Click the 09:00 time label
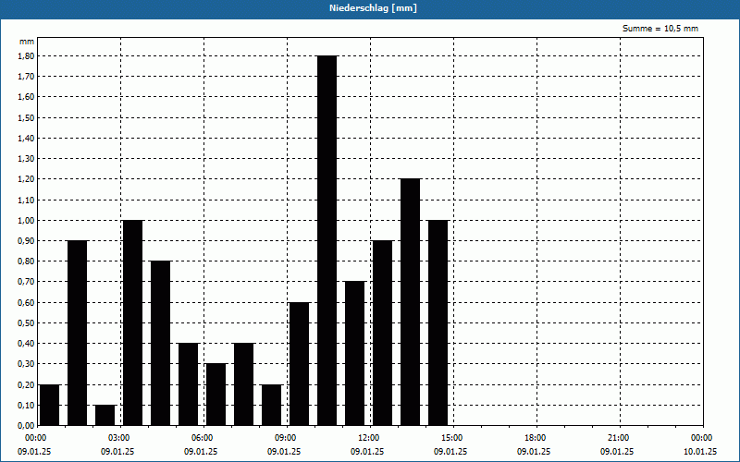 [286, 438]
